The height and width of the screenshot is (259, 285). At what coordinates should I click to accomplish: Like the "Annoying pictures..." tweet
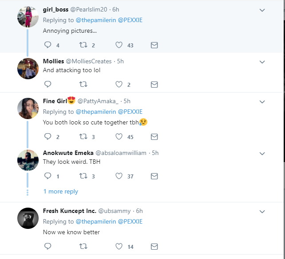(x=119, y=45)
